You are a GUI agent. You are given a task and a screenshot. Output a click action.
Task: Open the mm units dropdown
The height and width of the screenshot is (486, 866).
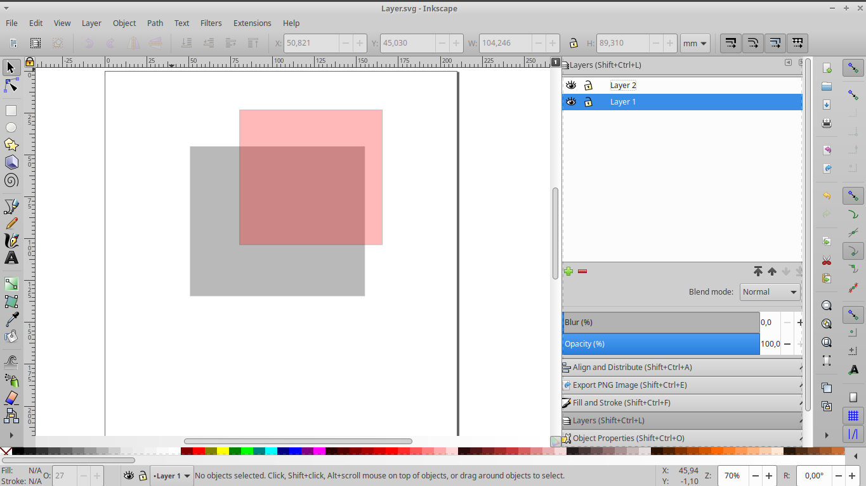[695, 44]
